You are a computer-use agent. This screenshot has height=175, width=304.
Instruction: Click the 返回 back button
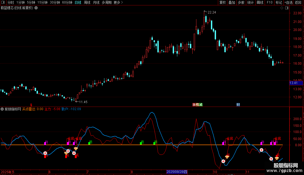298,2
